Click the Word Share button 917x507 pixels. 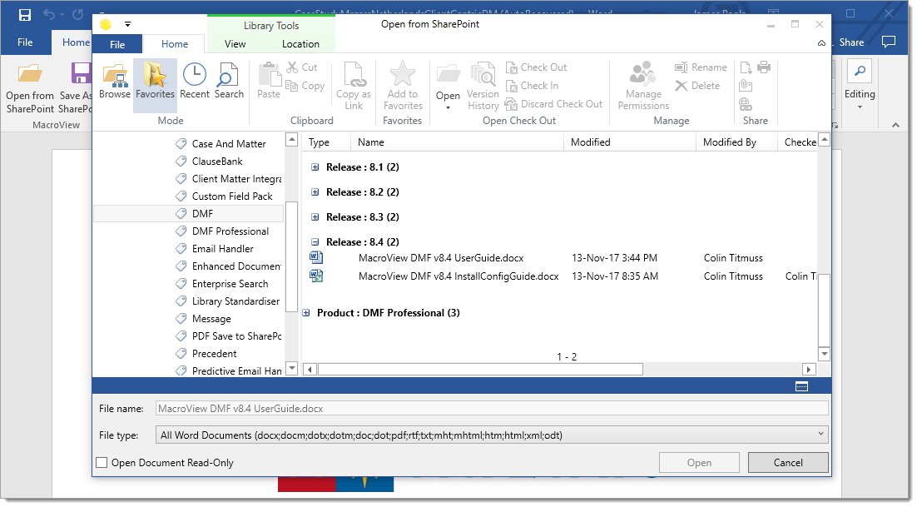[x=851, y=42]
